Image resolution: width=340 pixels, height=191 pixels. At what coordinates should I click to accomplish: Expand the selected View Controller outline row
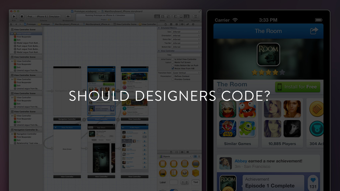coord(12,33)
